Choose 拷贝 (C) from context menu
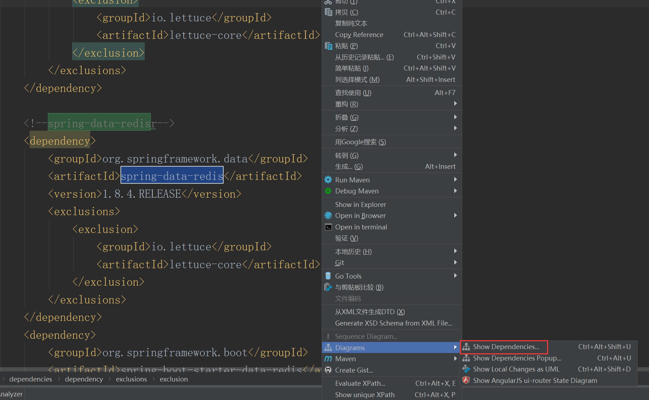The width and height of the screenshot is (649, 400). 392,12
